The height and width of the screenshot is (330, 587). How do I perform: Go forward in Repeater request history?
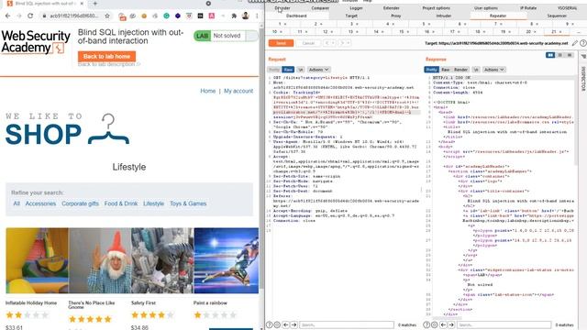click(342, 43)
